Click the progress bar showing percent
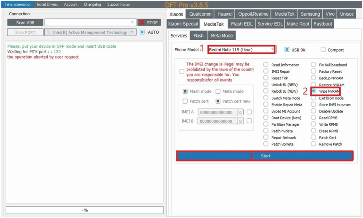The height and width of the screenshot is (218, 363). click(85, 210)
